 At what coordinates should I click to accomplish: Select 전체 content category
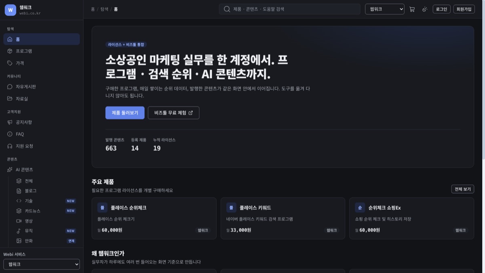tap(46, 181)
